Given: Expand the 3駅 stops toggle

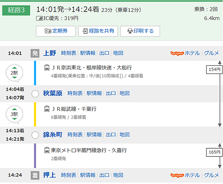Looking at the screenshot, I should click(14, 114).
